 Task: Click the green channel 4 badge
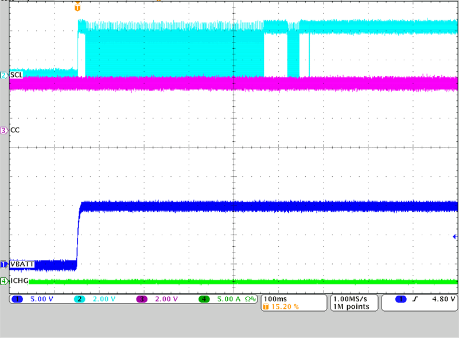pyautogui.click(x=204, y=300)
